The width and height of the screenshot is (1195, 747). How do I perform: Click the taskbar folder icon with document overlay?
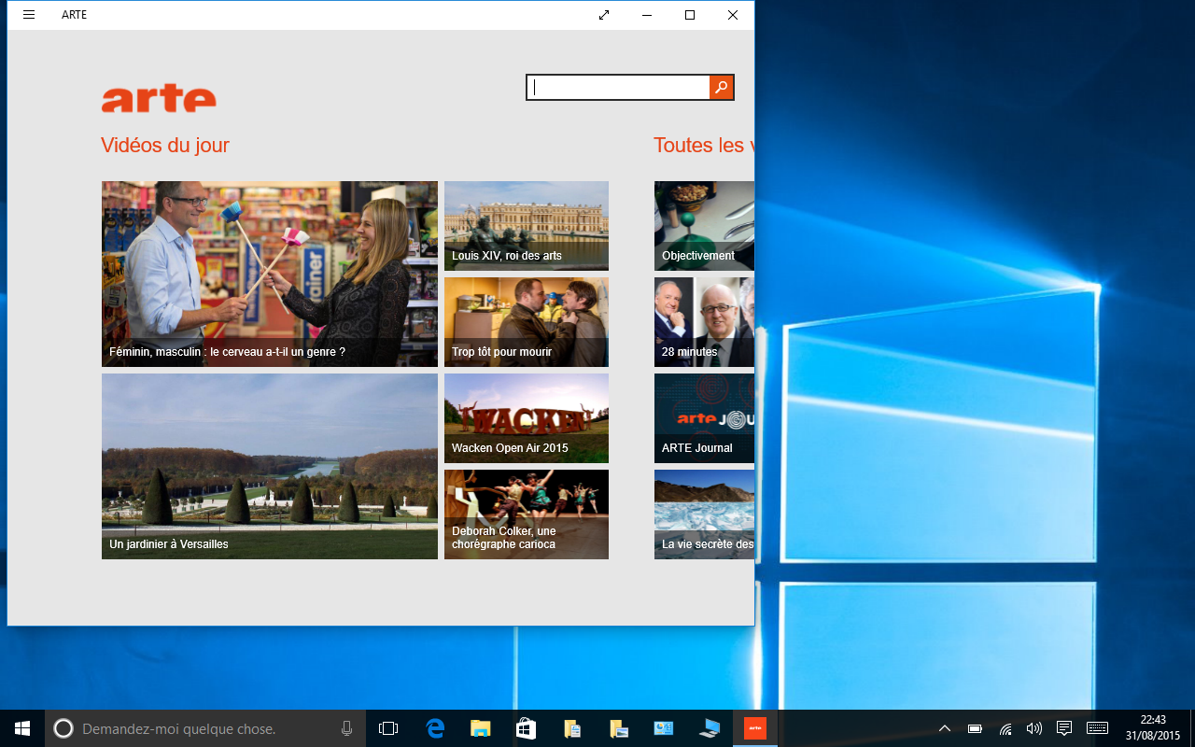tap(572, 728)
